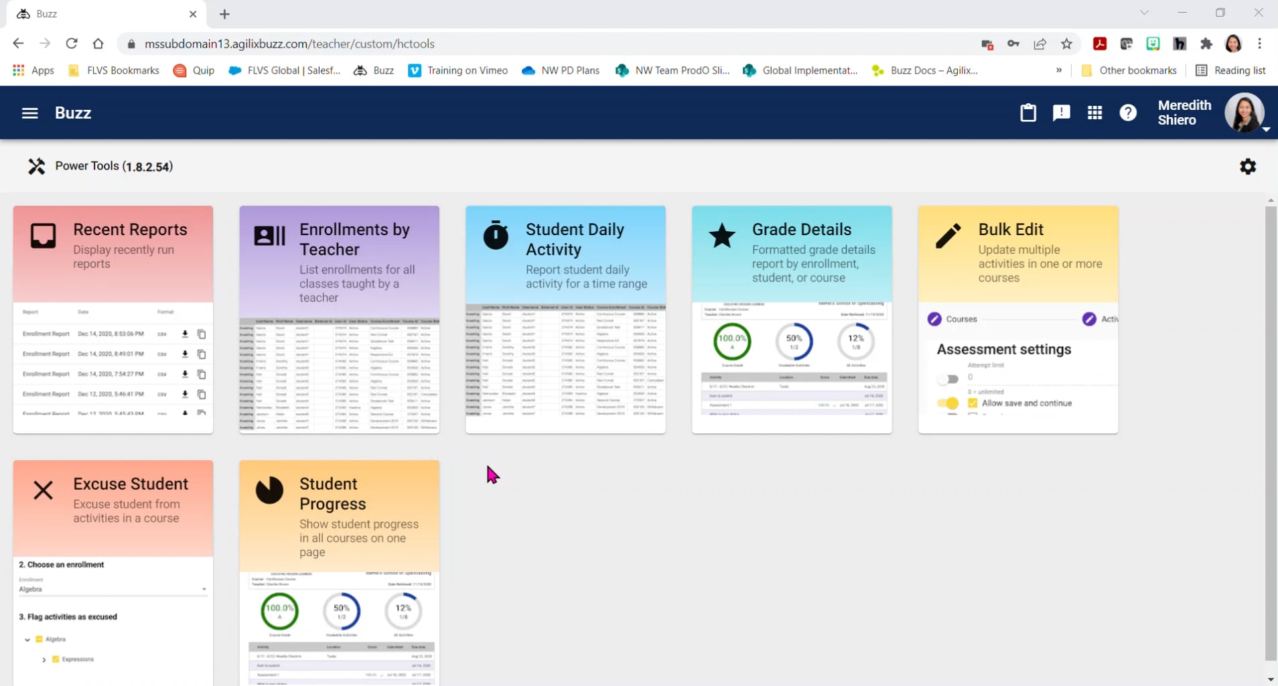The height and width of the screenshot is (686, 1278).
Task: Expand the Algebra enrollment dropdown
Action: point(113,590)
